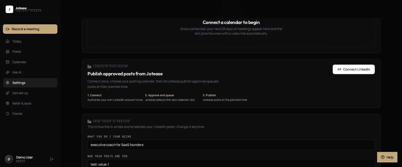Click the Get set up rocket icon

pos(8,93)
